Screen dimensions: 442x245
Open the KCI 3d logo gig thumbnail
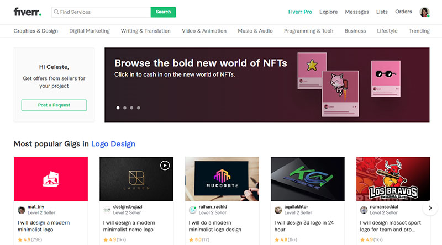click(308, 179)
